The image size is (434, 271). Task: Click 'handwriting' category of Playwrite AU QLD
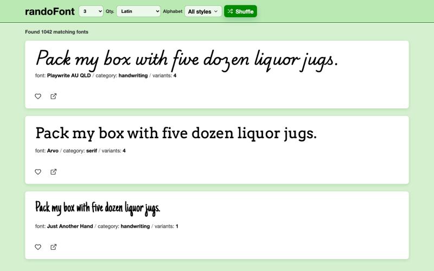(x=133, y=75)
